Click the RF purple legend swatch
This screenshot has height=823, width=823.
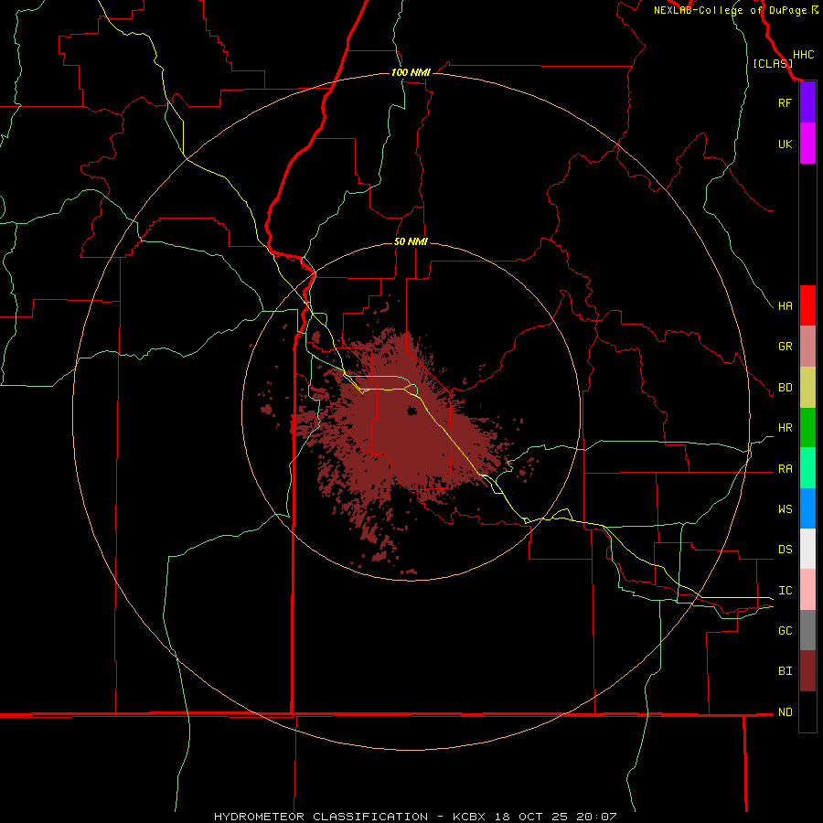pyautogui.click(x=807, y=102)
